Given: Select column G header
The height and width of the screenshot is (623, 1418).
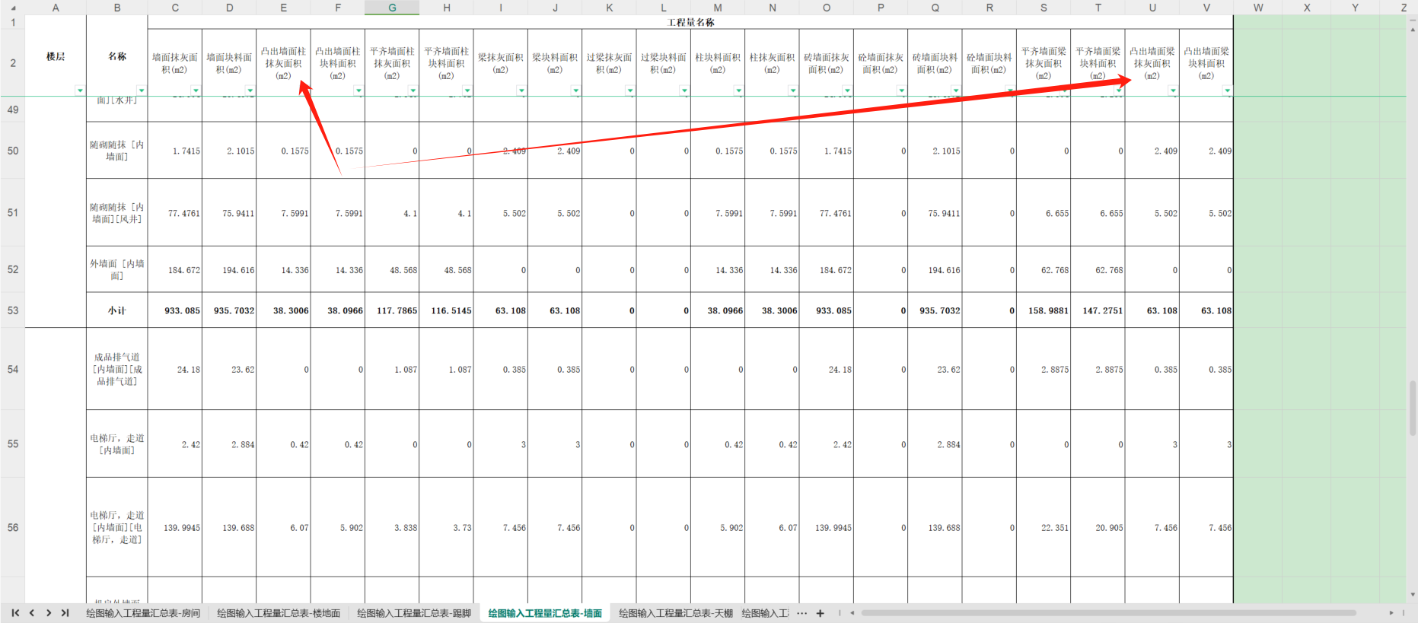Looking at the screenshot, I should (x=392, y=8).
